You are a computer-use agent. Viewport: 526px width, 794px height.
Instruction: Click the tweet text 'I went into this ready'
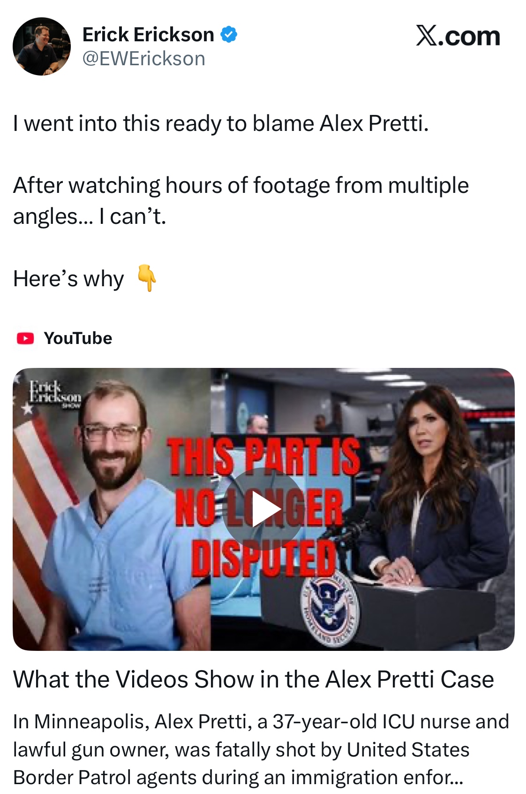221,123
